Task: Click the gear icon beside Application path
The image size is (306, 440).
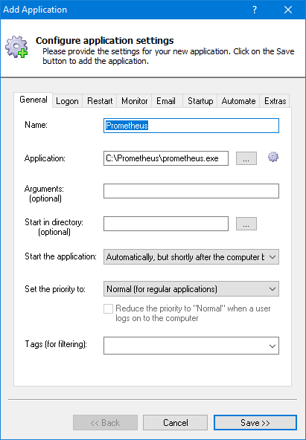Action: tap(272, 157)
